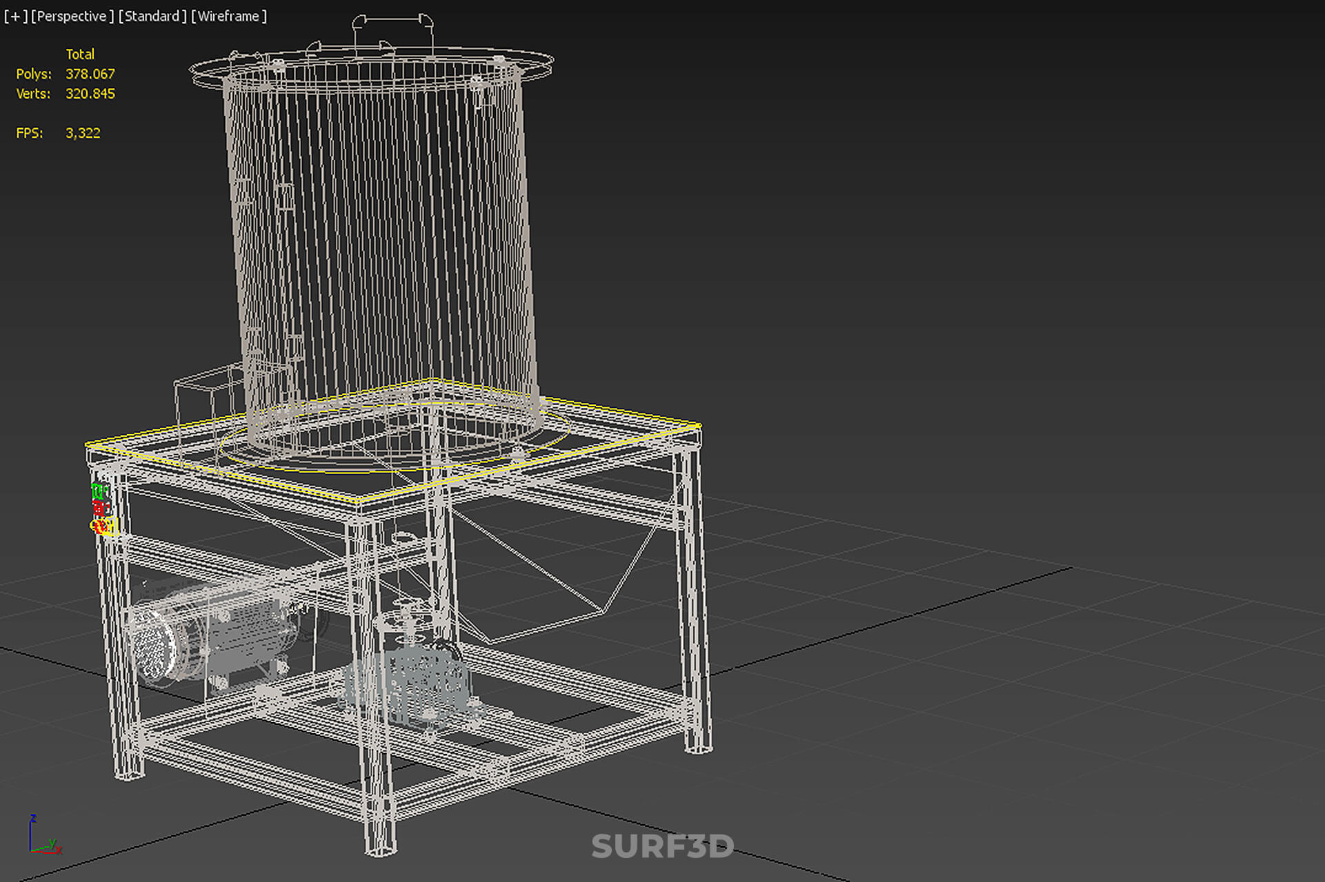Select the green button on the frame's control box
The height and width of the screenshot is (882, 1325).
(x=99, y=491)
